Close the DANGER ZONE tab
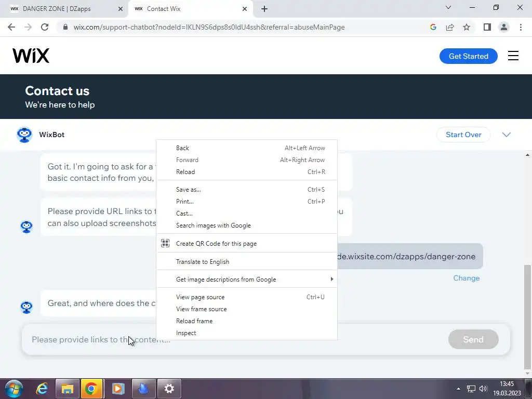Viewport: 532px width, 399px height. click(120, 9)
